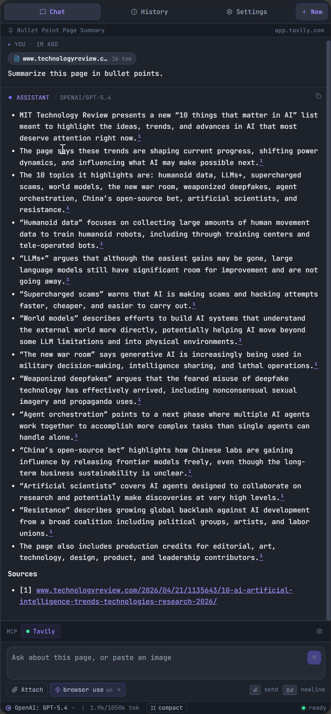331x714 pixels.
Task: Remove browser use with the x icon
Action: click(119, 689)
